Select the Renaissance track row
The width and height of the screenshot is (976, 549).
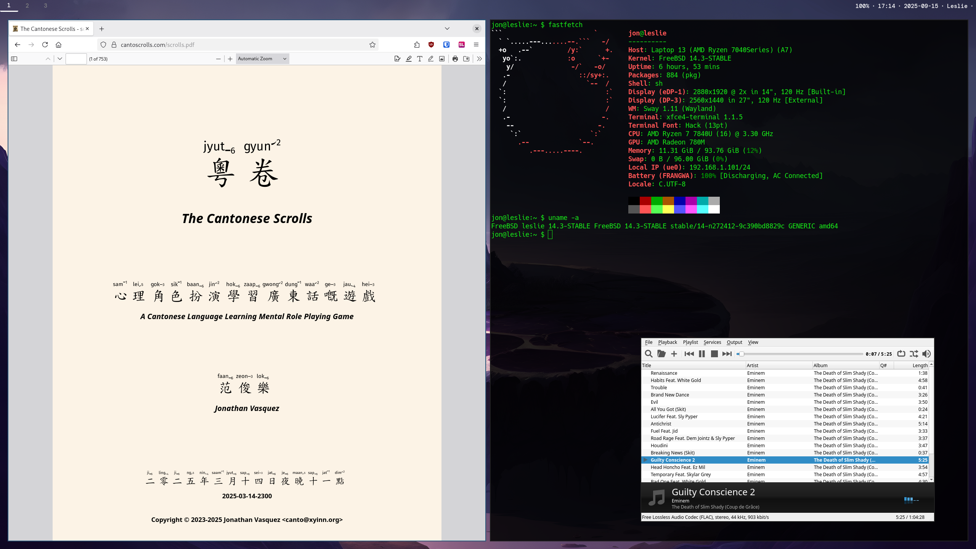click(785, 373)
